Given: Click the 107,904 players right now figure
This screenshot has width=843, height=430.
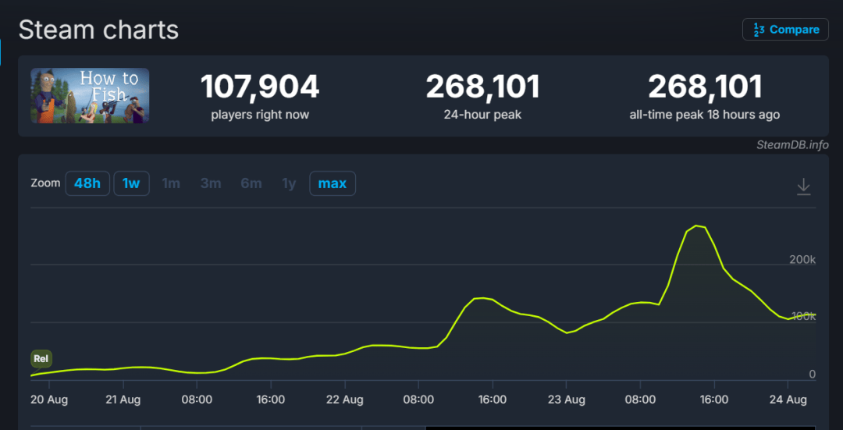Looking at the screenshot, I should [260, 87].
